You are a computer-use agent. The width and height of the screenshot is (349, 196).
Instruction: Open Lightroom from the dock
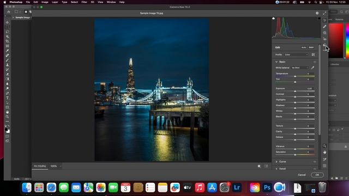[x=237, y=187]
